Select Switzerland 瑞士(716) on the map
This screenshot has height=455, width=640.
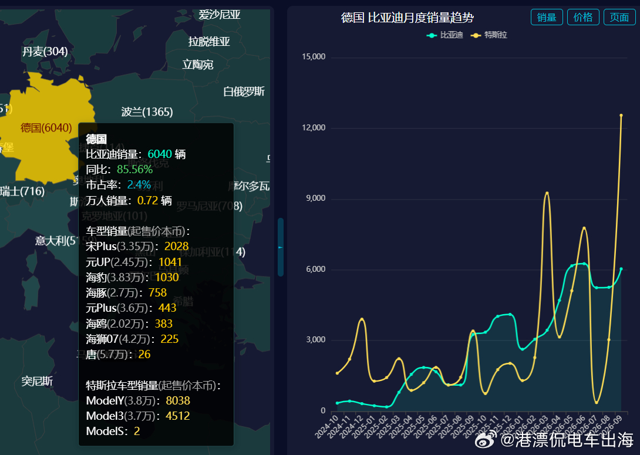[22, 191]
